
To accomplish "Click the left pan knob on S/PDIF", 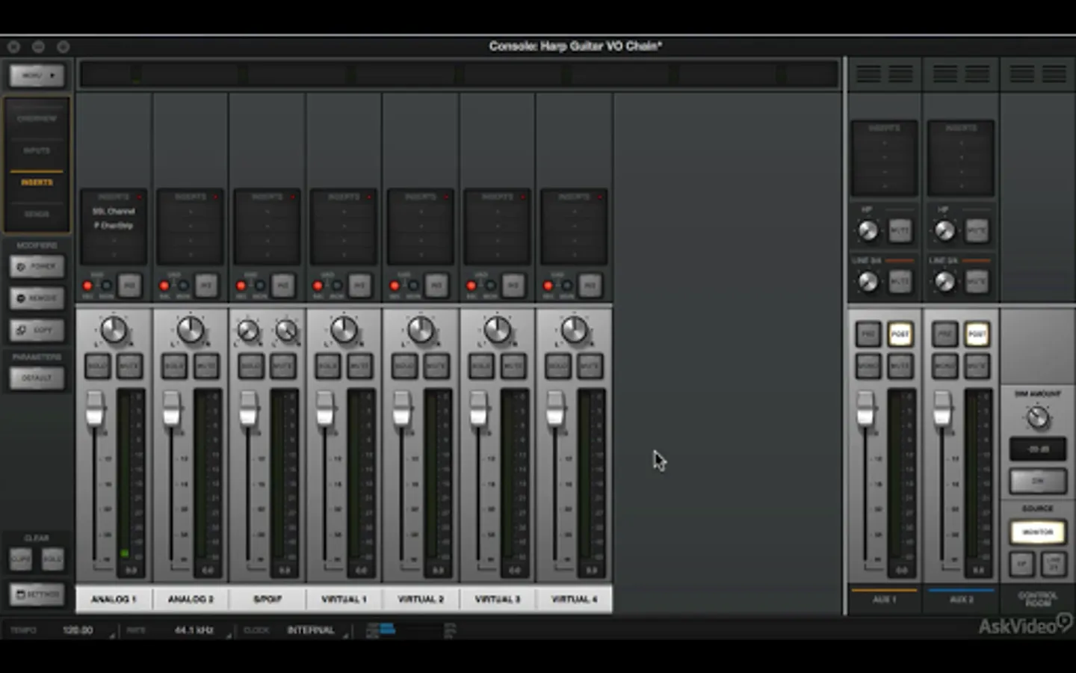I will pyautogui.click(x=248, y=331).
